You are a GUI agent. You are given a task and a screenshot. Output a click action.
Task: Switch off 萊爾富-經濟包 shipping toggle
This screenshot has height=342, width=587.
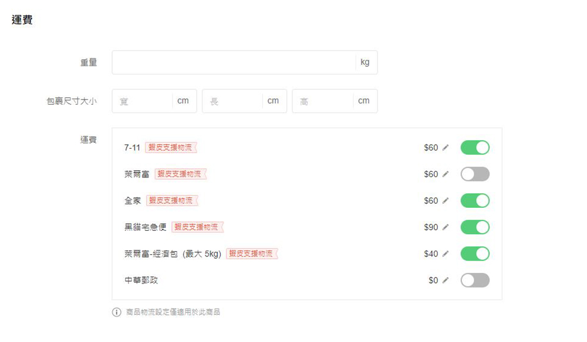tap(475, 254)
